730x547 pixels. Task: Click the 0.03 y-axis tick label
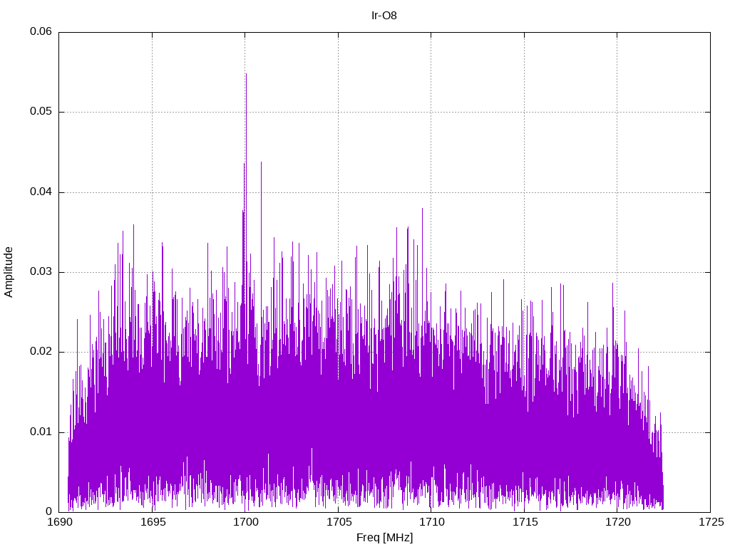(x=41, y=272)
